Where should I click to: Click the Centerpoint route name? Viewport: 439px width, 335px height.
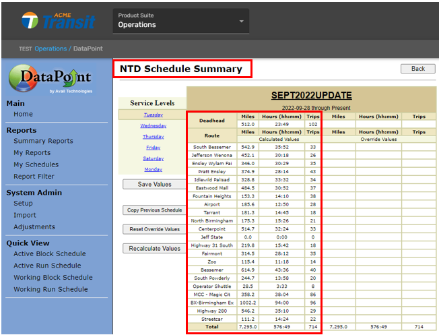[212, 229]
